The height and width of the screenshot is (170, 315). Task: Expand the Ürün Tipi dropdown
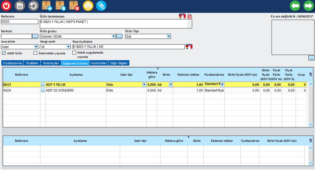pos(168,36)
